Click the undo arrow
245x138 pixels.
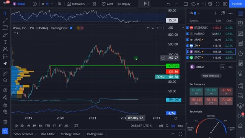click(168, 4)
